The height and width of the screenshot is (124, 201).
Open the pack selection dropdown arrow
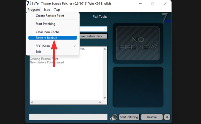click(105, 29)
